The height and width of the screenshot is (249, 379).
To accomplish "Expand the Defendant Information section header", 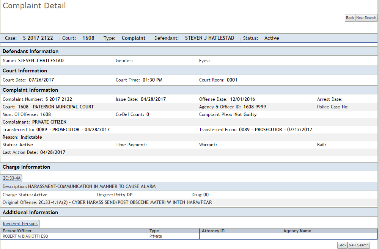I will pos(30,51).
